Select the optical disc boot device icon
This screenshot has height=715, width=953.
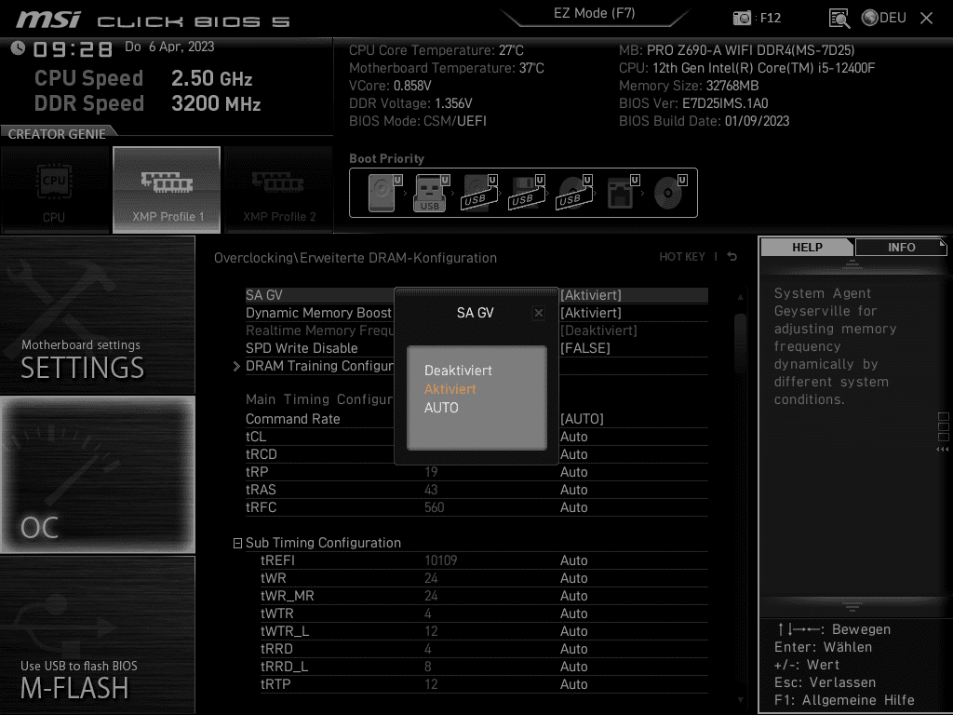pos(670,193)
